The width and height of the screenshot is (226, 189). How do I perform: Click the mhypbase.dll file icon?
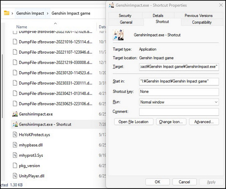coord(15,145)
